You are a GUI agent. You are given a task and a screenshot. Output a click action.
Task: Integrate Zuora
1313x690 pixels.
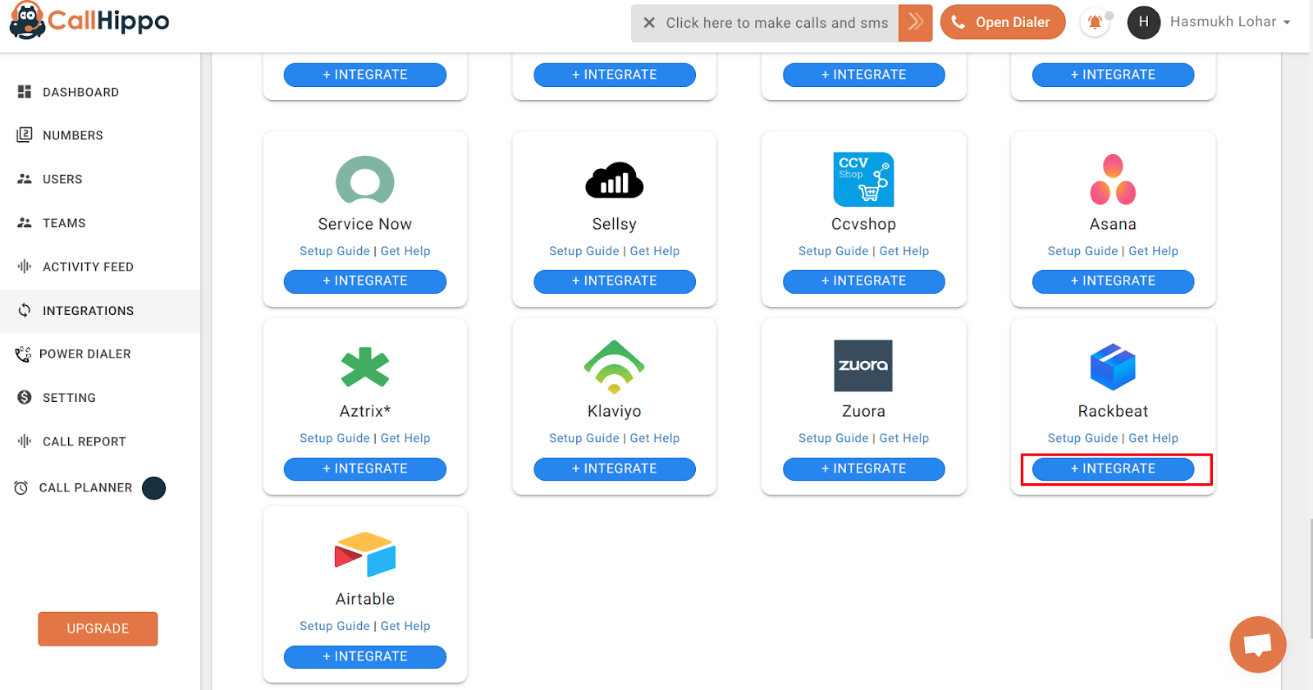[864, 469]
